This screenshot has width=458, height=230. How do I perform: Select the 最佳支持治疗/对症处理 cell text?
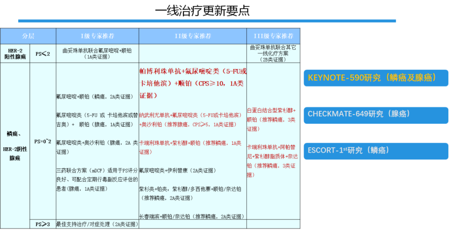(x=97, y=224)
